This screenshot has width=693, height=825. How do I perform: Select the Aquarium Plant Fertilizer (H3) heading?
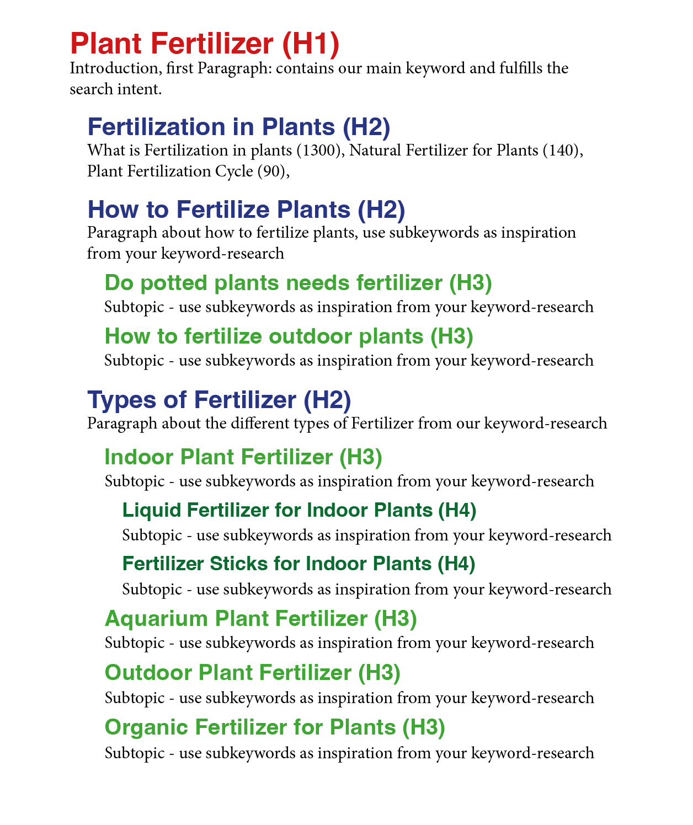pos(260,619)
